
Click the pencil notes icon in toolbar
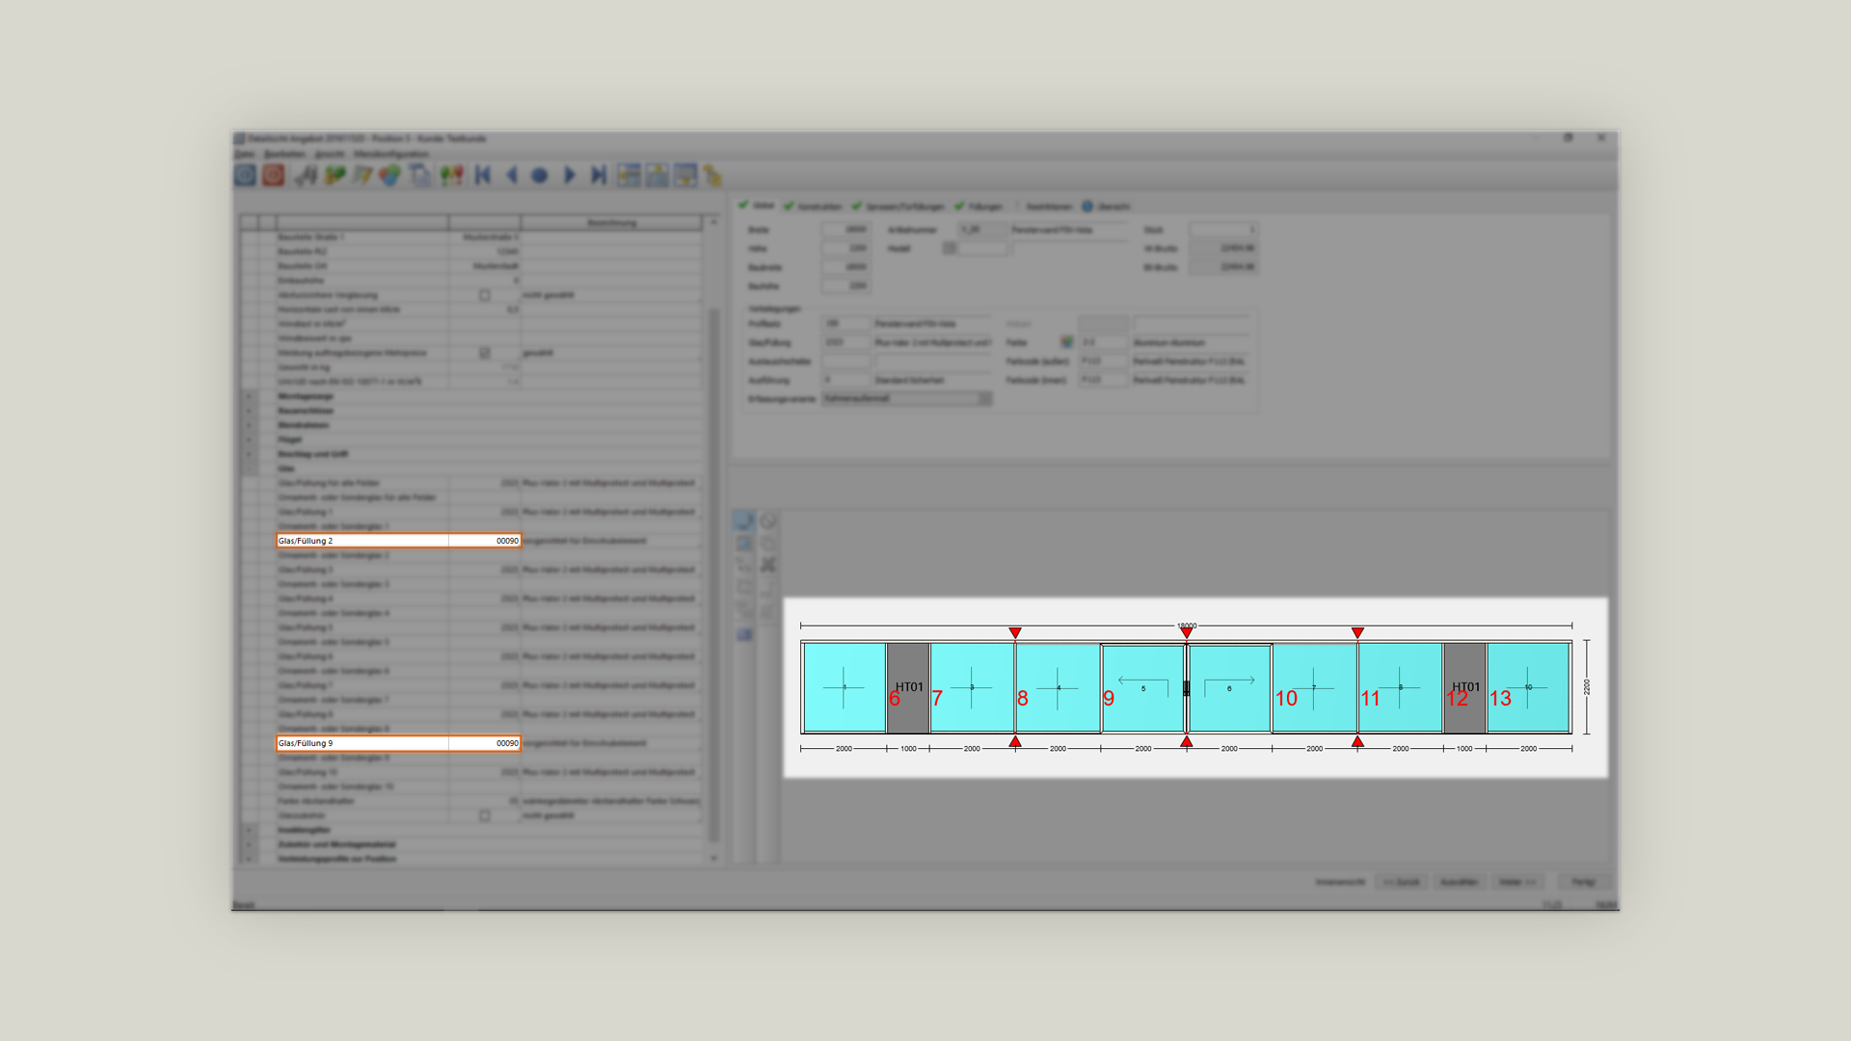point(362,175)
